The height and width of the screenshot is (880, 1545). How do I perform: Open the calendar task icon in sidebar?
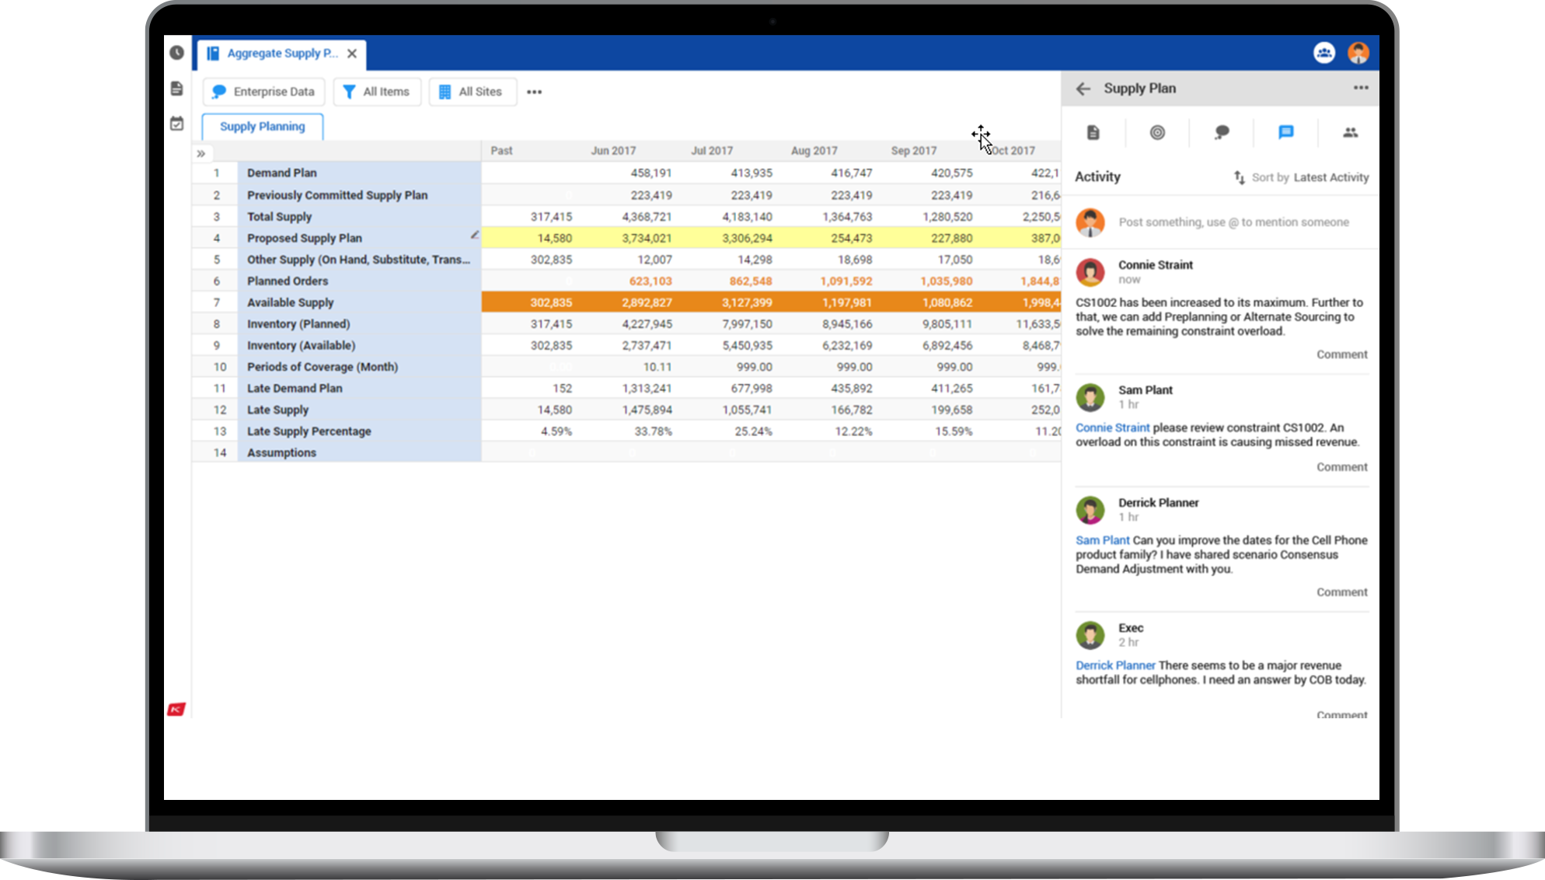(177, 124)
